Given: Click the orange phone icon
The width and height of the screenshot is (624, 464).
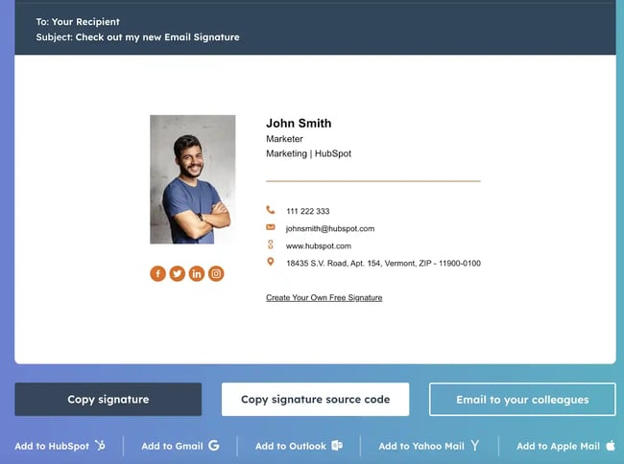Looking at the screenshot, I should [x=271, y=210].
